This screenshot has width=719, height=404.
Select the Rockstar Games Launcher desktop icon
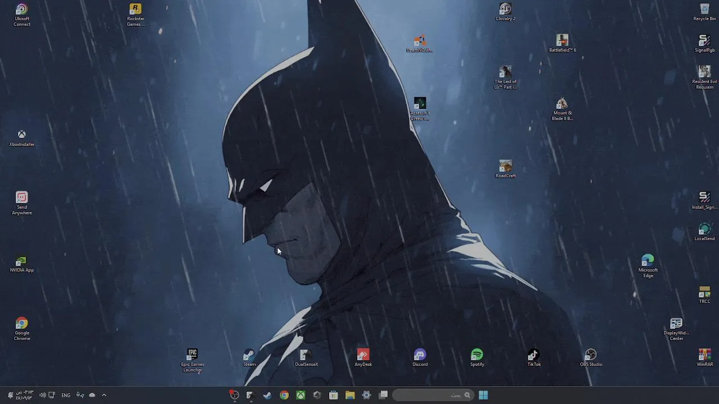click(135, 15)
